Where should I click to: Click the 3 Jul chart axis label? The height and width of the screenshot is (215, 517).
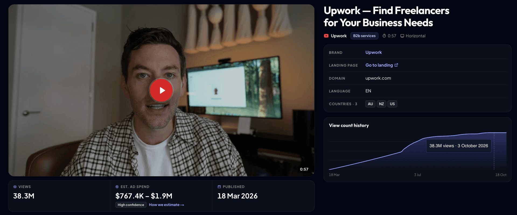pos(417,175)
